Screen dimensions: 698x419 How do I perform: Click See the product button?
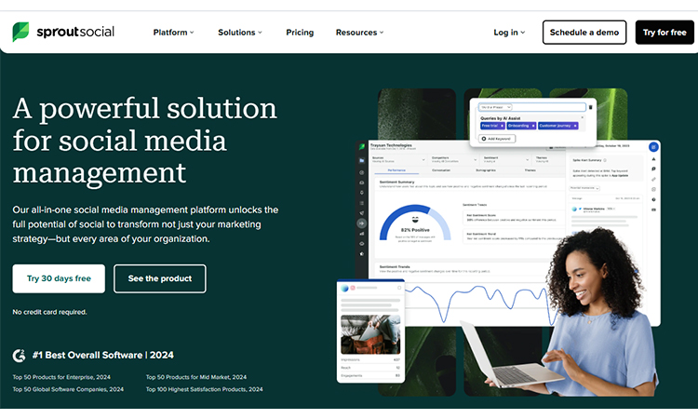[160, 278]
